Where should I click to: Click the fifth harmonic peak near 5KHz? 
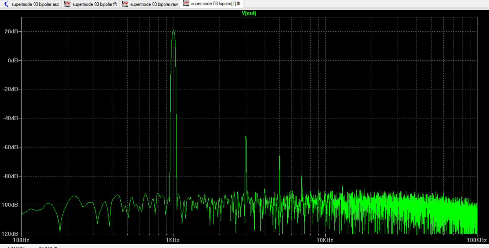[280, 156]
